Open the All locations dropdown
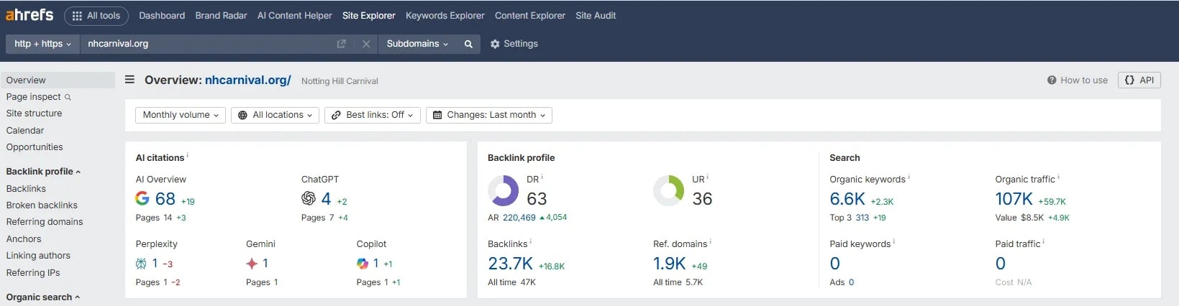This screenshot has height=306, width=1179. click(x=276, y=115)
